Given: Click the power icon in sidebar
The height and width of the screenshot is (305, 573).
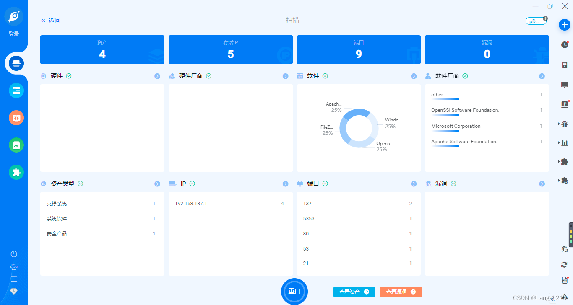Looking at the screenshot, I should (x=14, y=254).
